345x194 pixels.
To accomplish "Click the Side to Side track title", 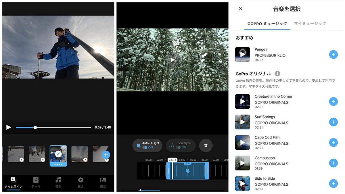I will [x=265, y=178].
